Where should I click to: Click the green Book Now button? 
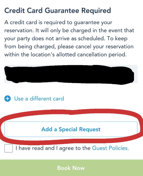coord(71,168)
